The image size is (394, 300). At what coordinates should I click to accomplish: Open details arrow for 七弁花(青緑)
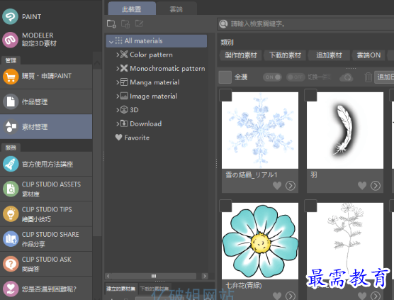click(x=291, y=296)
